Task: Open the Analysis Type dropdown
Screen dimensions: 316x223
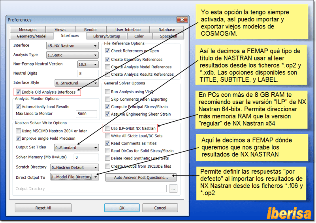Action: tap(72, 55)
